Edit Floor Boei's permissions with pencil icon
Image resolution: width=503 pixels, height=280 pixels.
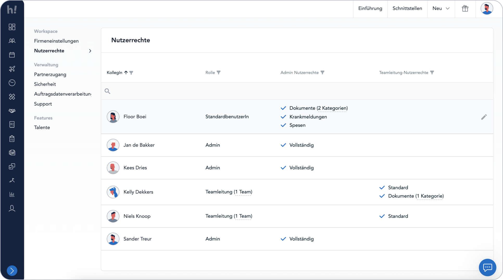(x=484, y=117)
